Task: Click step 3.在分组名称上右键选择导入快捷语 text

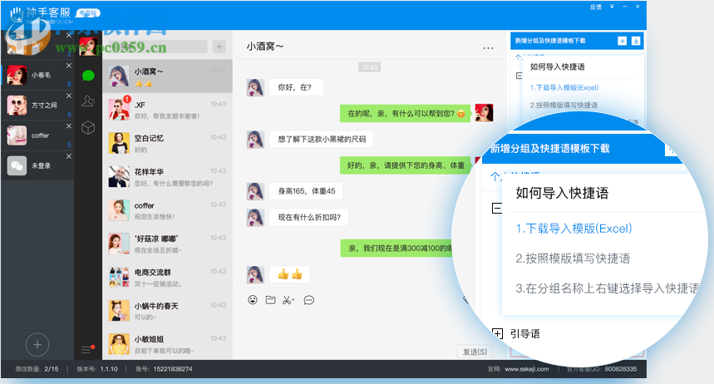Action: click(608, 288)
